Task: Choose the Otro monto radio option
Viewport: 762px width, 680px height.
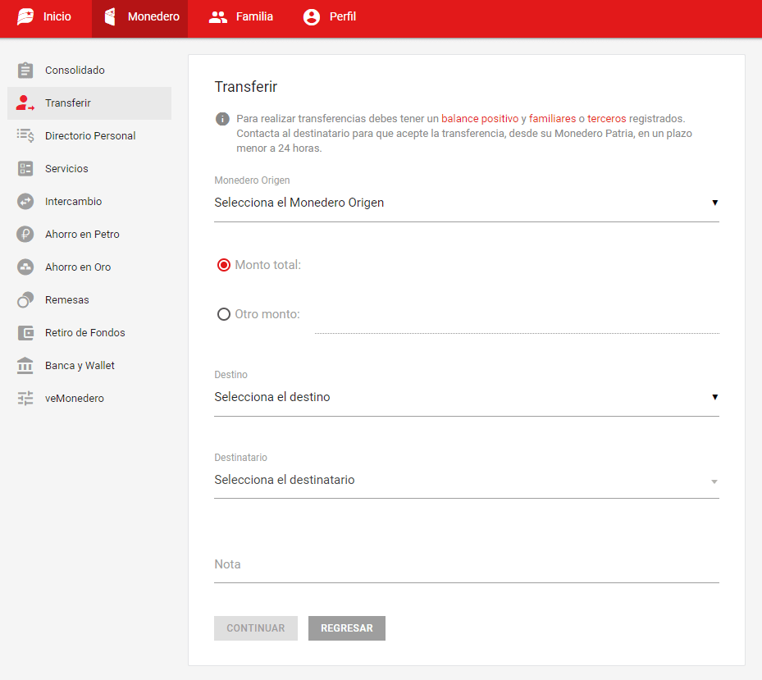Action: 224,314
